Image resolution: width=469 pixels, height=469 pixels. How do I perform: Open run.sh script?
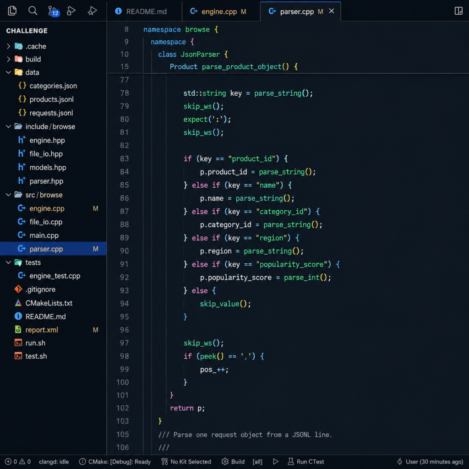coord(53,343)
